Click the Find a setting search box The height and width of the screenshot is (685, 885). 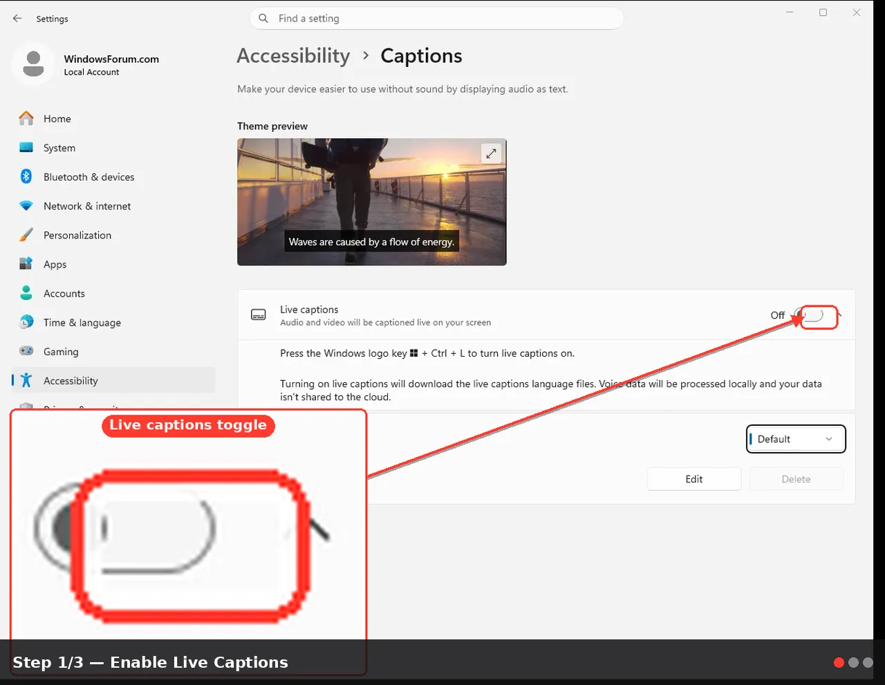tap(436, 19)
